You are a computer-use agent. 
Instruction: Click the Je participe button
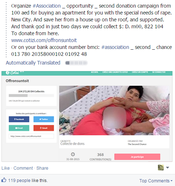137,157
